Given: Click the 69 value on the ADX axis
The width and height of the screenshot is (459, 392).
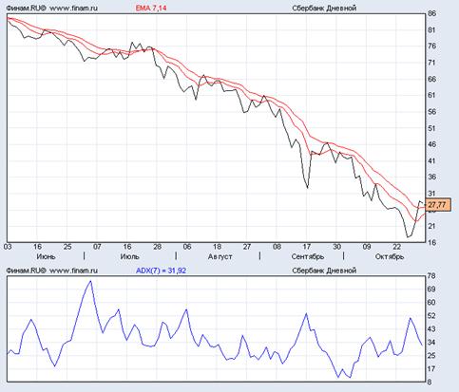Looking at the screenshot, I should [430, 289].
